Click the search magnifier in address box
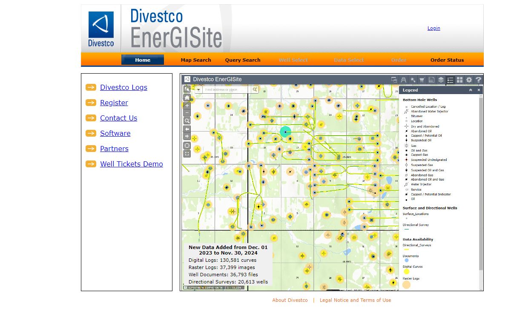 click(255, 89)
